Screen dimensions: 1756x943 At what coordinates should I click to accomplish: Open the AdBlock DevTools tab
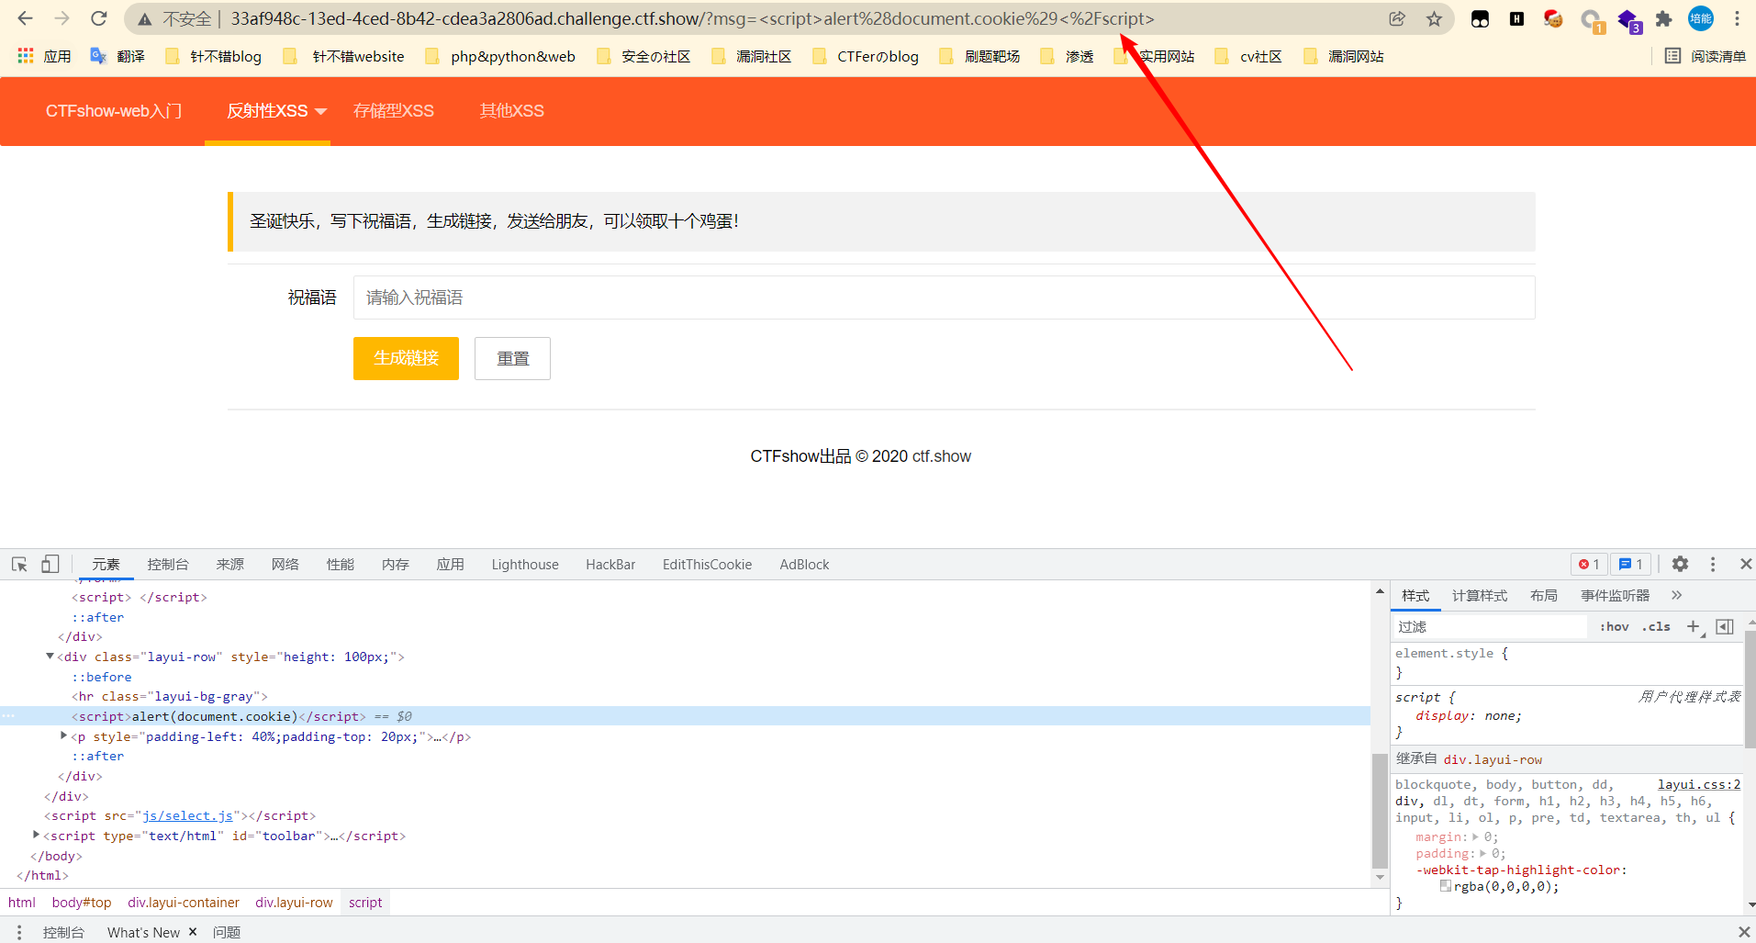point(804,565)
